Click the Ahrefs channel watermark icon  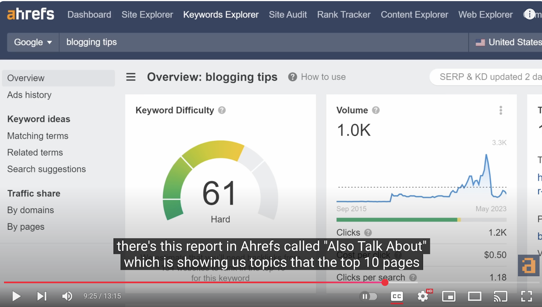click(528, 265)
